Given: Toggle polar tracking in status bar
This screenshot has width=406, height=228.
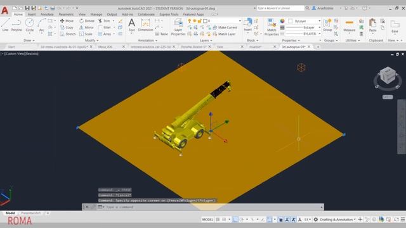Looking at the screenshot, I should click(x=241, y=220).
